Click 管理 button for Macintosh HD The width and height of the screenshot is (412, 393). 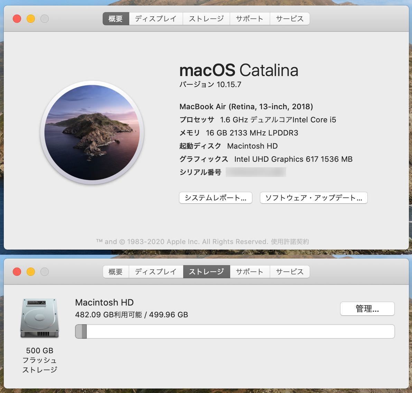(x=367, y=309)
